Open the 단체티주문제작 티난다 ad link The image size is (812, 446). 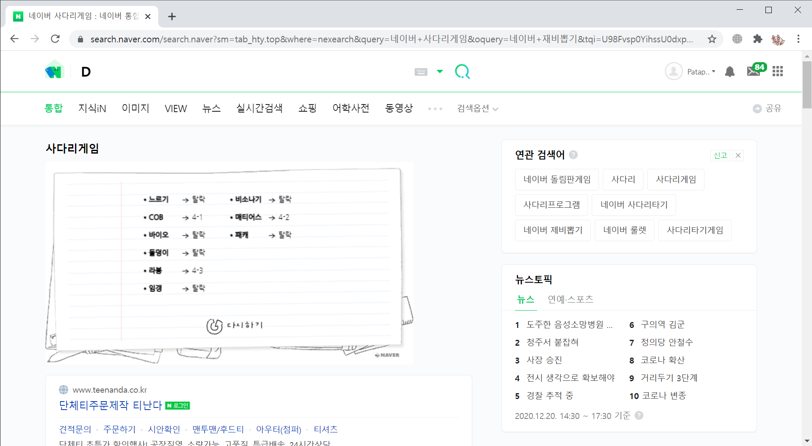111,405
